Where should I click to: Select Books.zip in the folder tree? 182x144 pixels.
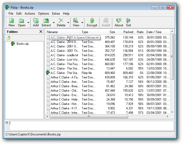click(23, 44)
